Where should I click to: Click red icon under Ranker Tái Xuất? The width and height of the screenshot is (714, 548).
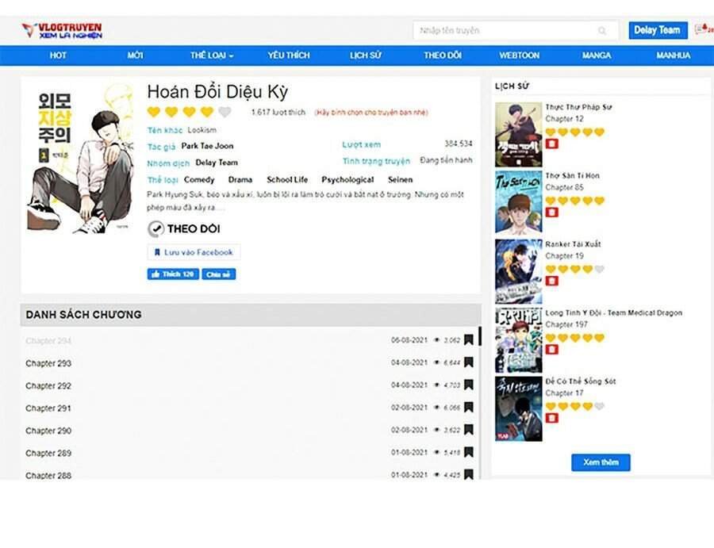[552, 281]
